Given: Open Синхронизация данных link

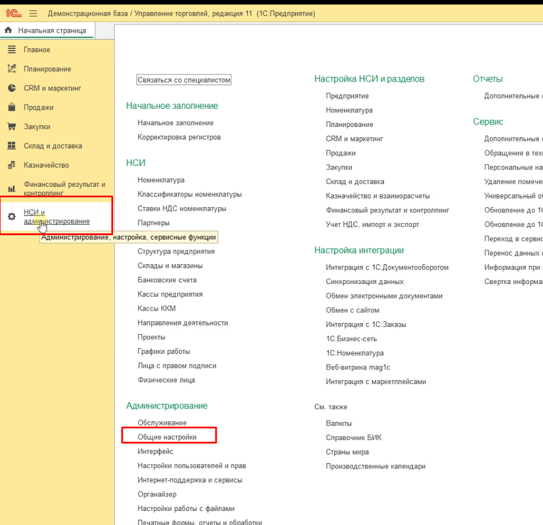Looking at the screenshot, I should (x=364, y=282).
